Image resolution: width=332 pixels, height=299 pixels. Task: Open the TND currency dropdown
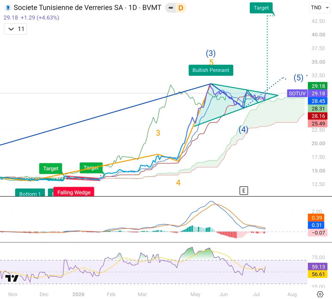(x=320, y=8)
